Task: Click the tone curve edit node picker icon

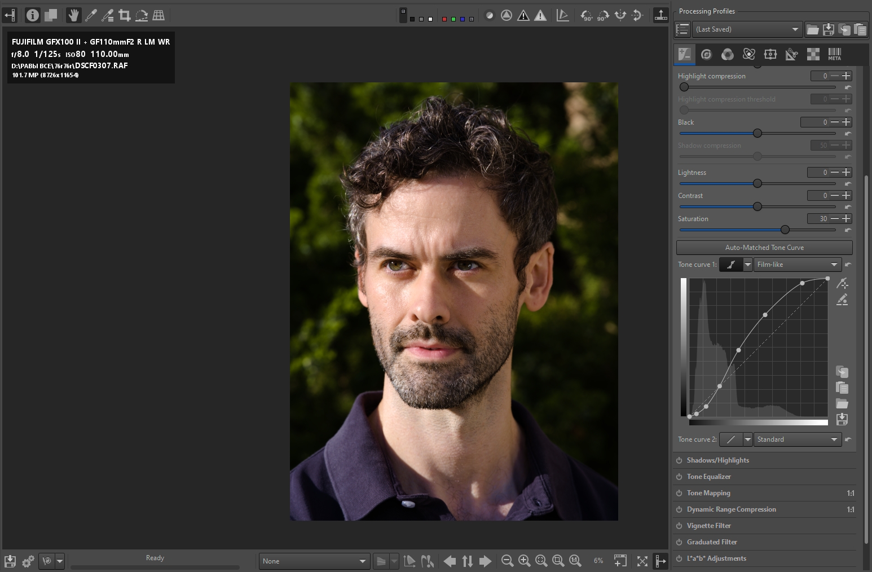Action: [x=842, y=283]
